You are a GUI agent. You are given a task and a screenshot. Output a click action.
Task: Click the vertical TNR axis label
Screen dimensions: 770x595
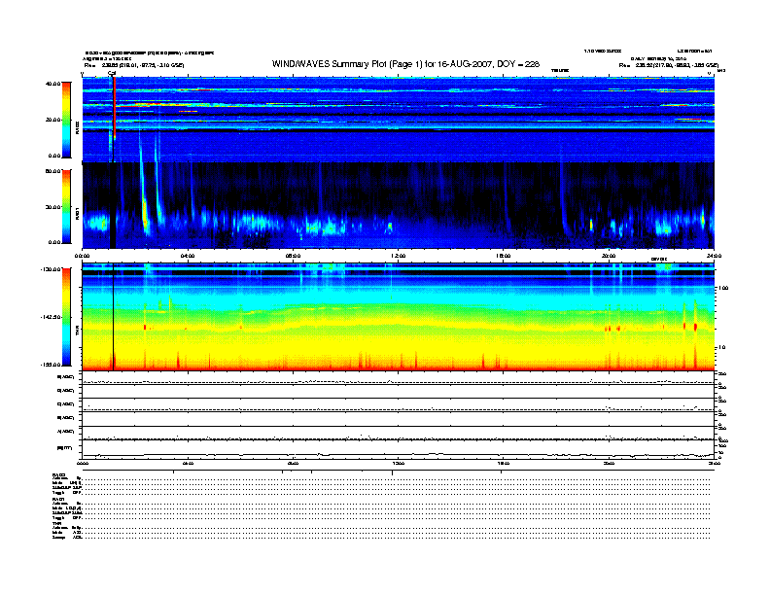[x=77, y=332]
